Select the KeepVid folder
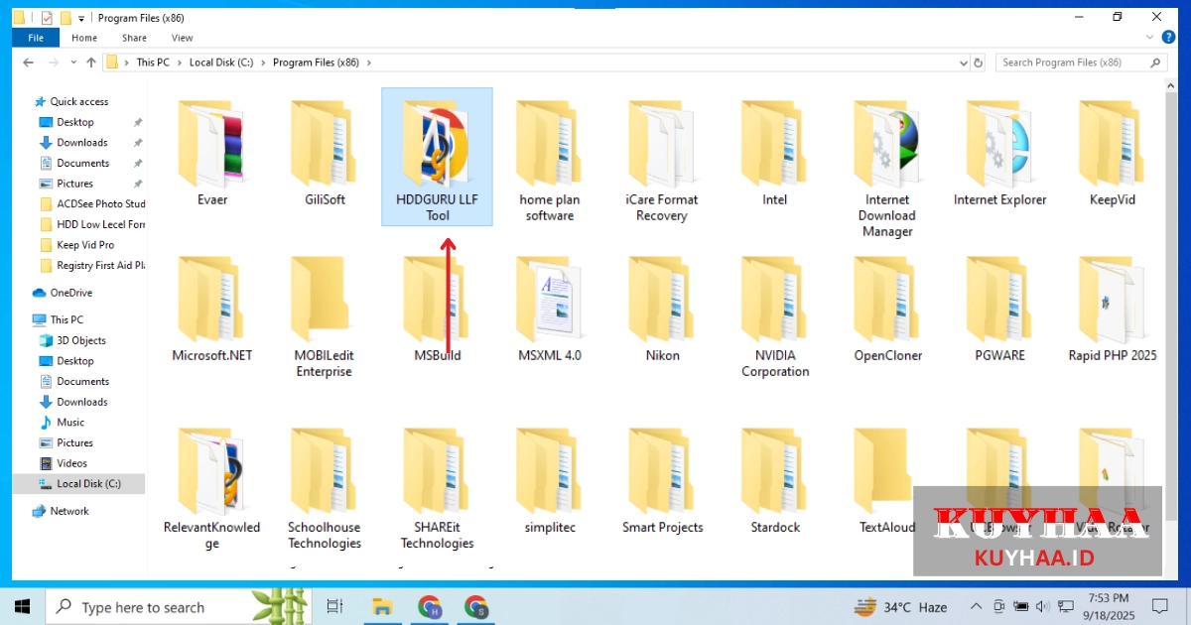The image size is (1191, 625). coord(1113,154)
